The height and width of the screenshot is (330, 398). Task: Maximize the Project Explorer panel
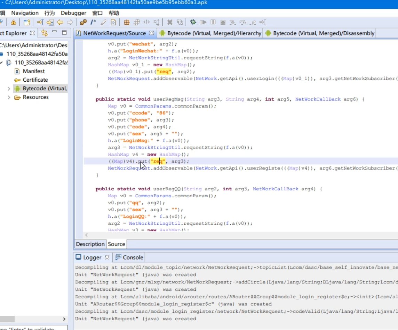coord(64,33)
